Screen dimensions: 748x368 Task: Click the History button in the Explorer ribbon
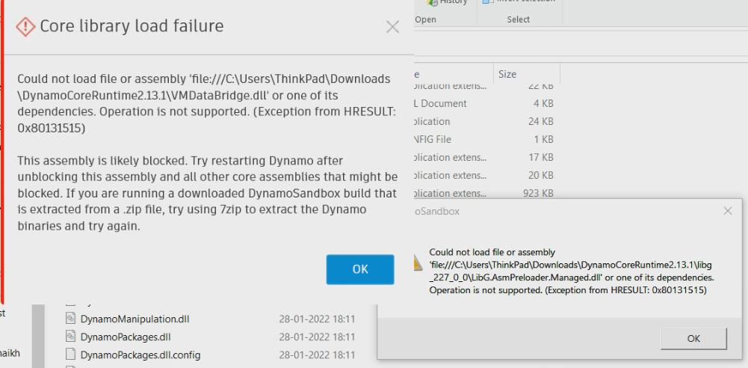point(447,2)
